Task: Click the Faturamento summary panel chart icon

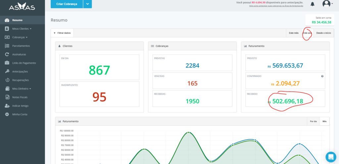Action: [x=245, y=46]
